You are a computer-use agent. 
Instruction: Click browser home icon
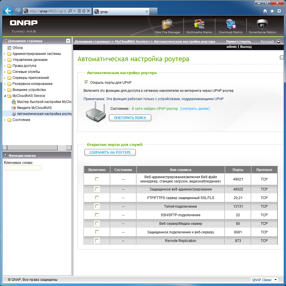coord(265,11)
